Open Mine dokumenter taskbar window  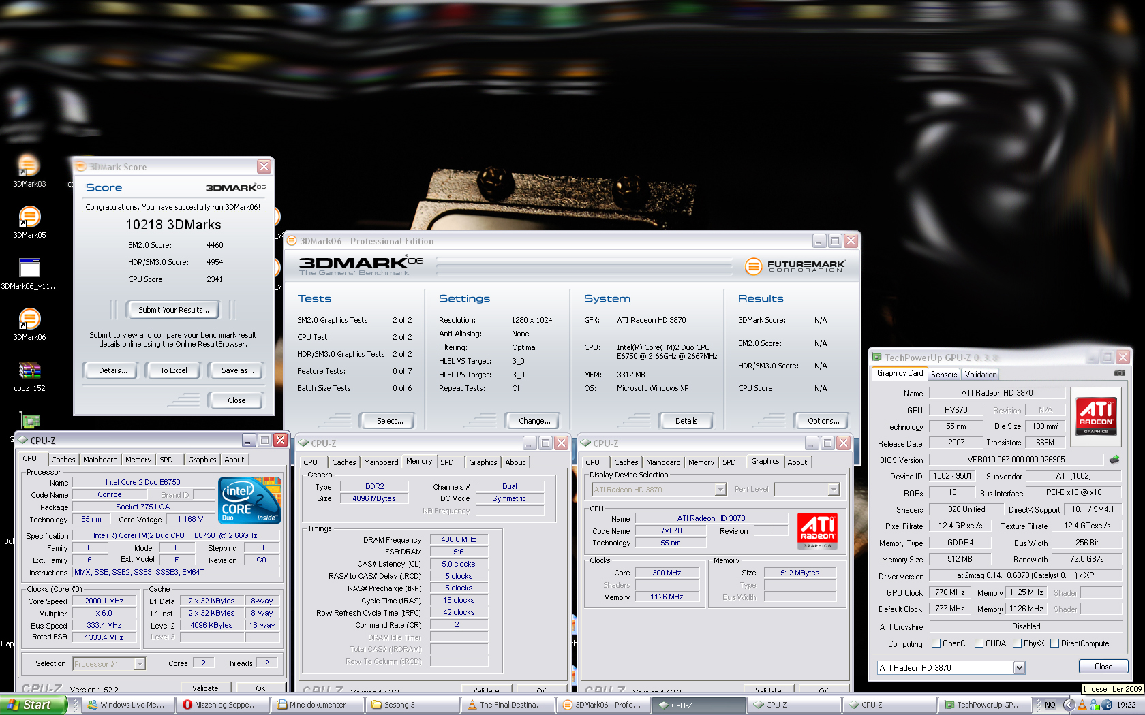(316, 705)
